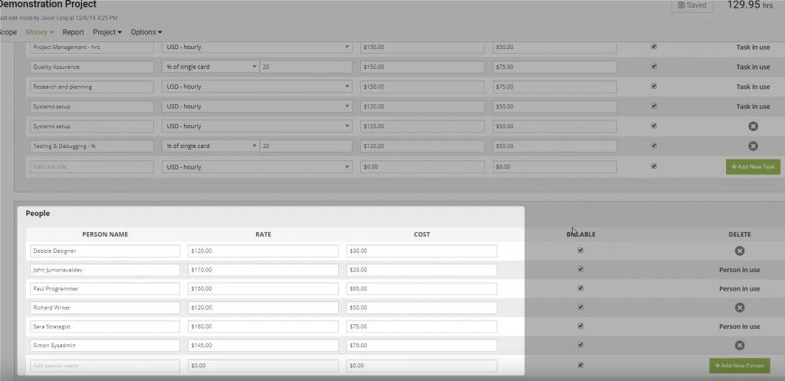Click the 129.95 hrs total
Viewport: 785px width, 381px height.
(x=750, y=5)
